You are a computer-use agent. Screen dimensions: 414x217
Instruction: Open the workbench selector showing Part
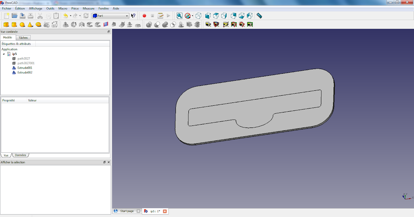coord(110,16)
